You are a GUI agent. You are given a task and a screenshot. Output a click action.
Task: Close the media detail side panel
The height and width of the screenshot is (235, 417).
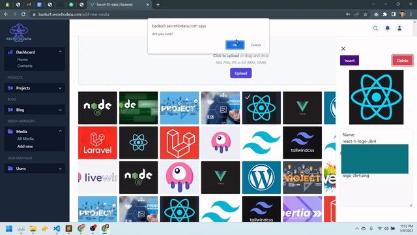(343, 49)
